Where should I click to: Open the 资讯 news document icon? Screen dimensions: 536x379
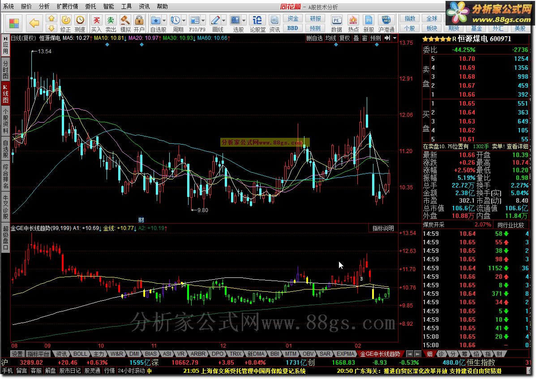pyautogui.click(x=274, y=24)
